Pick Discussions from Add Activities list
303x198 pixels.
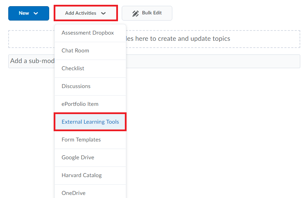pos(90,86)
